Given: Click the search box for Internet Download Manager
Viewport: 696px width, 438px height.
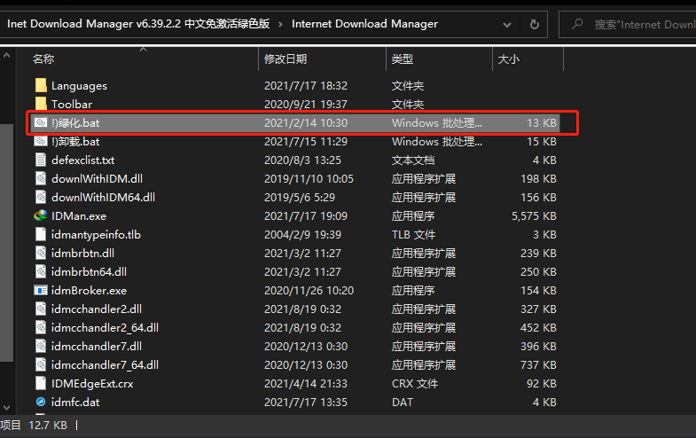Looking at the screenshot, I should 627,25.
